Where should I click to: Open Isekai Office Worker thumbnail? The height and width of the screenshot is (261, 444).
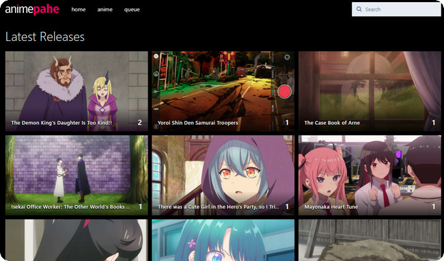coord(77,175)
